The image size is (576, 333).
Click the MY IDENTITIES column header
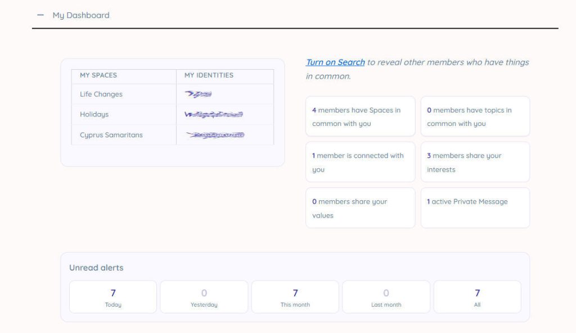point(209,75)
